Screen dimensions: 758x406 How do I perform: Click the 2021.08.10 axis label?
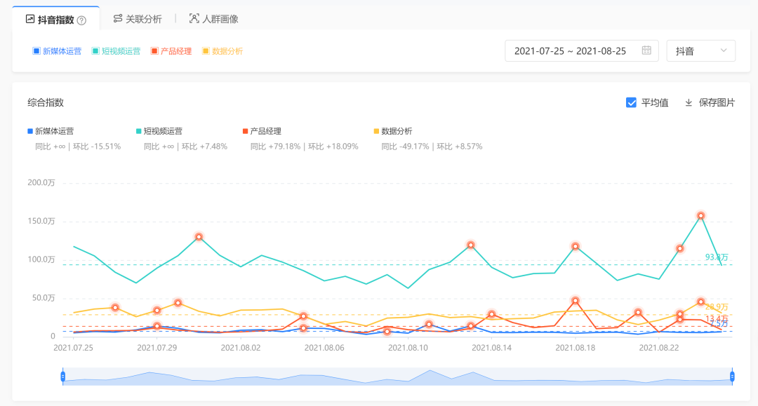[408, 348]
